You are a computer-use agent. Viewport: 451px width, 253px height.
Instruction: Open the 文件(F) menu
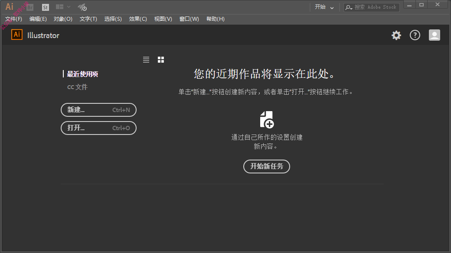click(13, 19)
